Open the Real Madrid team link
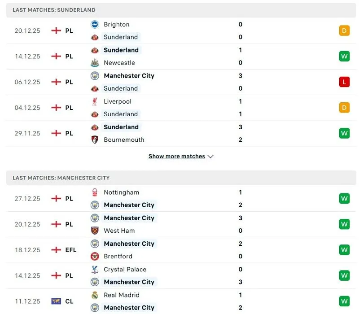This screenshot has height=314, width=359. [x=122, y=295]
